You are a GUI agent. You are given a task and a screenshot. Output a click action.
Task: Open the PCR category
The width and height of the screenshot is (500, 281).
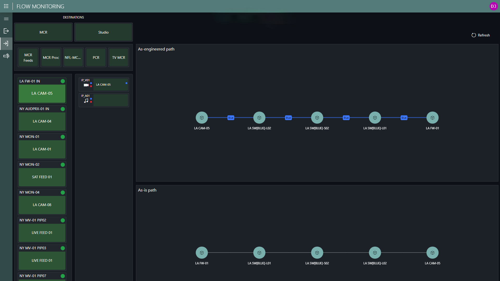pyautogui.click(x=96, y=58)
